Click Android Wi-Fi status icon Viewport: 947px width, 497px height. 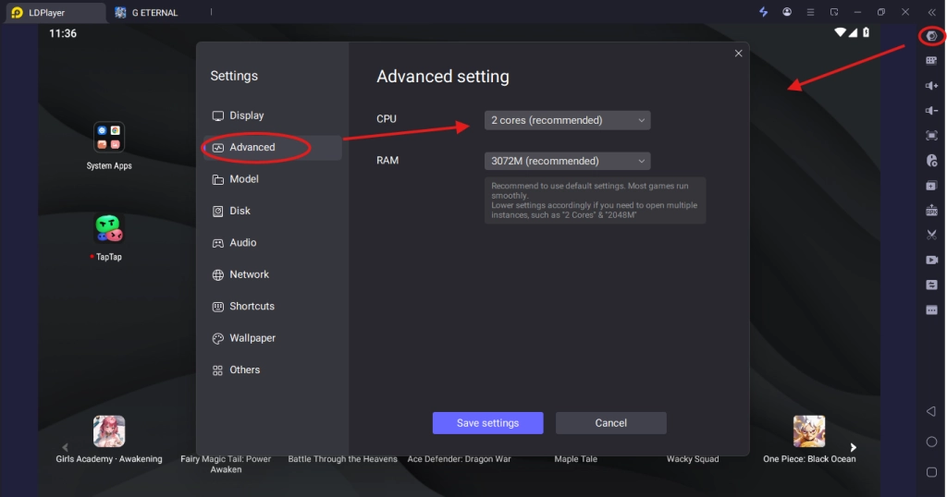(x=840, y=32)
